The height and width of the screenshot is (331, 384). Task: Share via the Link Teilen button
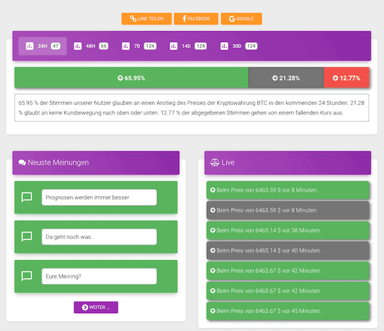[147, 19]
